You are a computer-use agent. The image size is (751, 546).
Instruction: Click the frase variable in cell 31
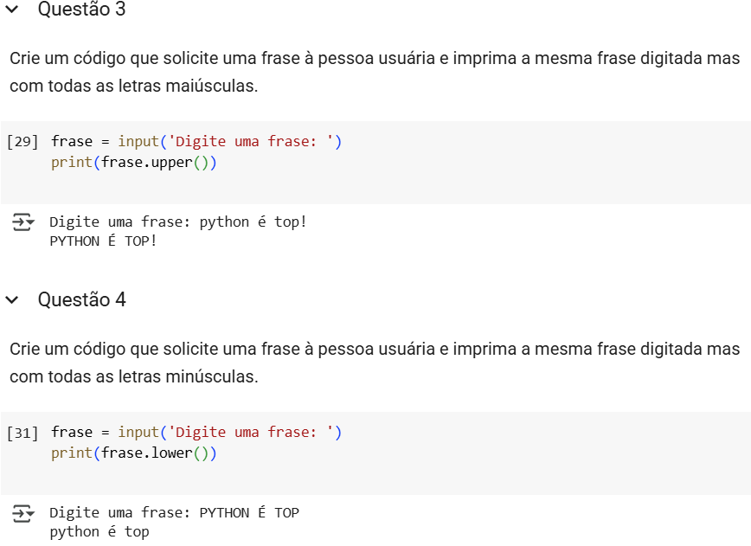coord(72,433)
